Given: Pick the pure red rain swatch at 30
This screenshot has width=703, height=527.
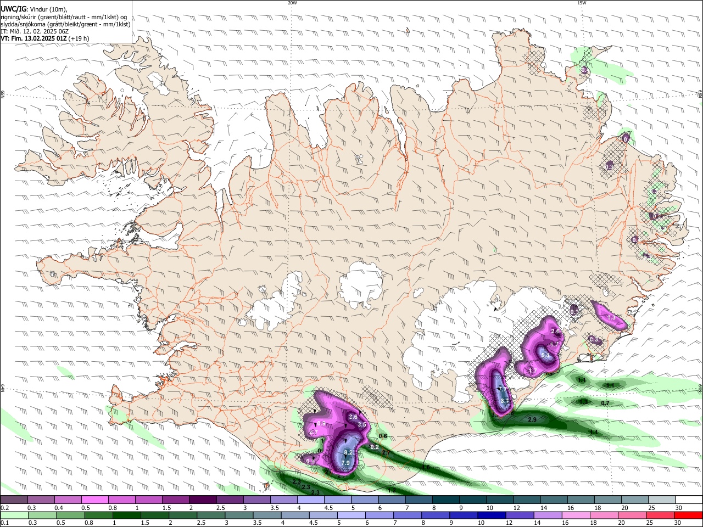Looking at the screenshot, I should [688, 515].
